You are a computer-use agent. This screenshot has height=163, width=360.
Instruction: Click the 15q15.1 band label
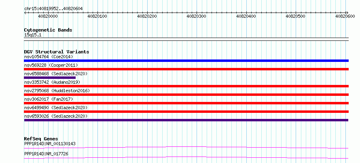click(33, 35)
